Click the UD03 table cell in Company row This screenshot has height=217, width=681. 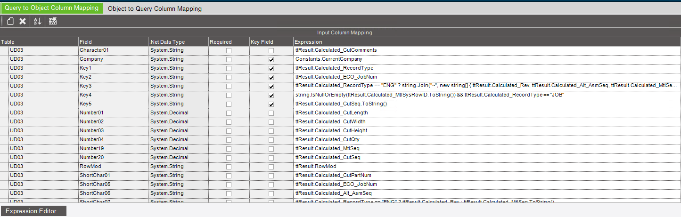(x=43, y=59)
